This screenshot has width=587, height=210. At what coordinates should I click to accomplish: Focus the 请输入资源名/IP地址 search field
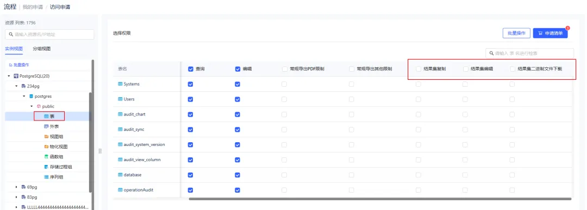point(49,34)
